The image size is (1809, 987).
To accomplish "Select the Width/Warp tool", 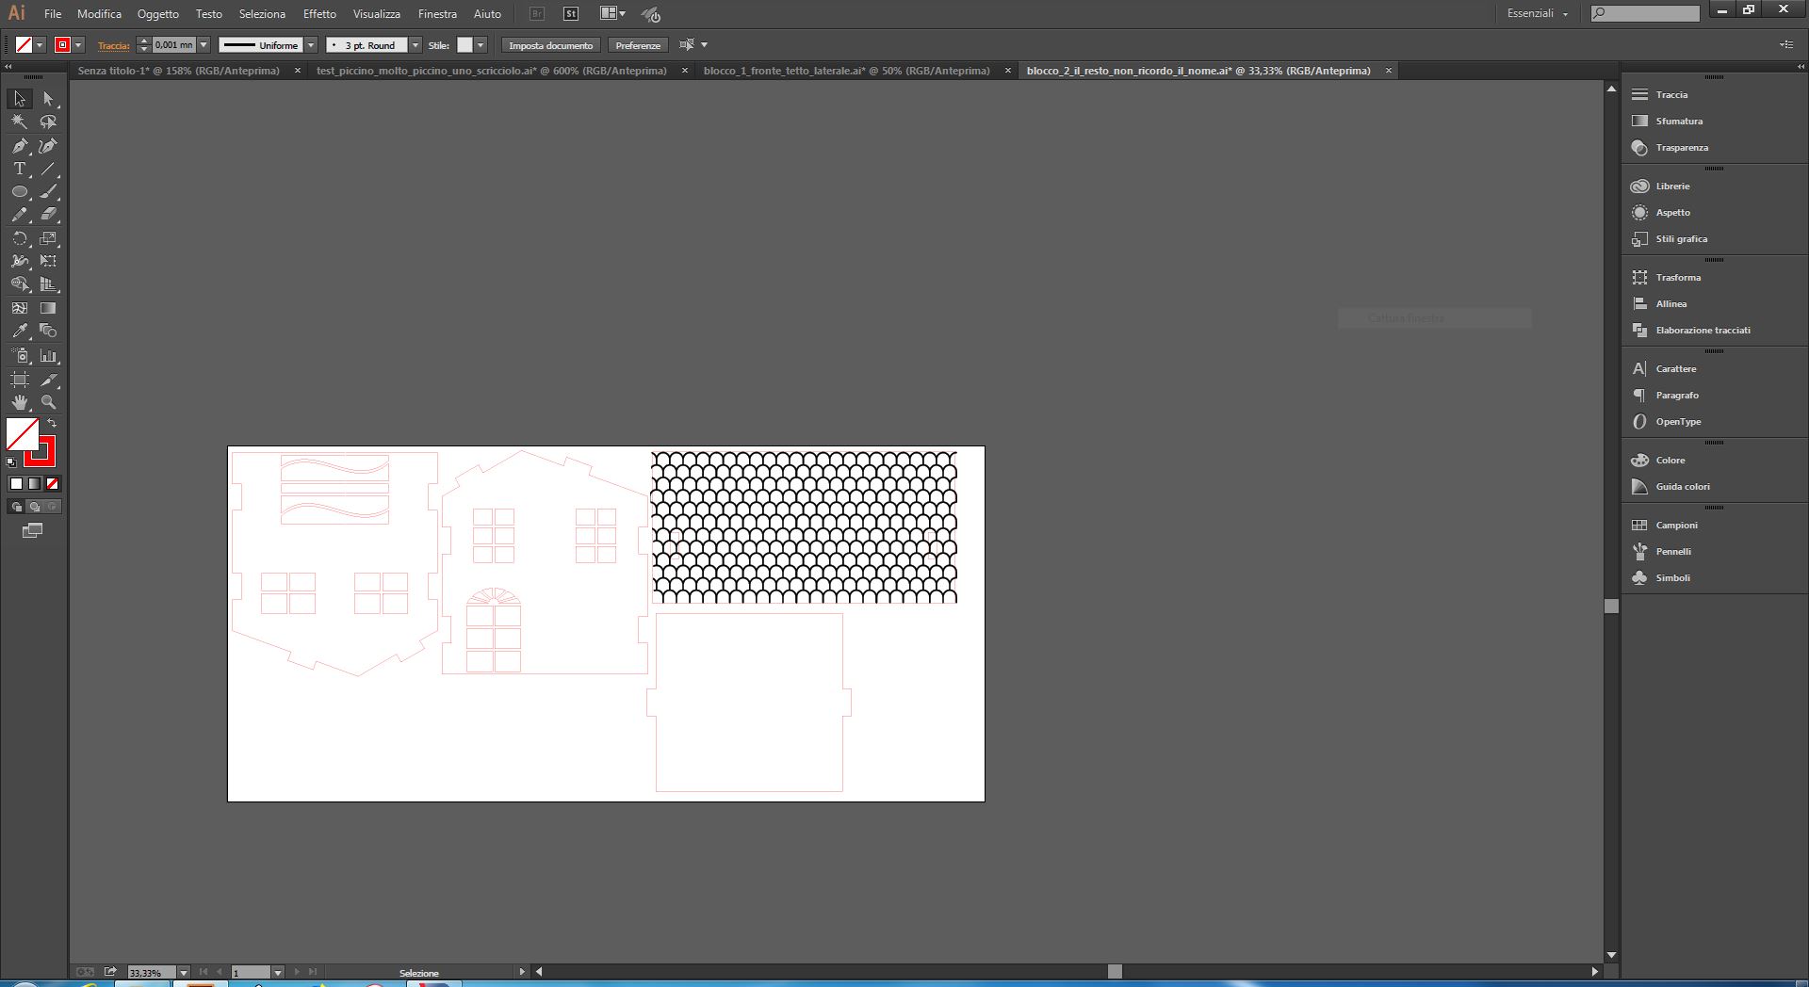I will click(20, 261).
